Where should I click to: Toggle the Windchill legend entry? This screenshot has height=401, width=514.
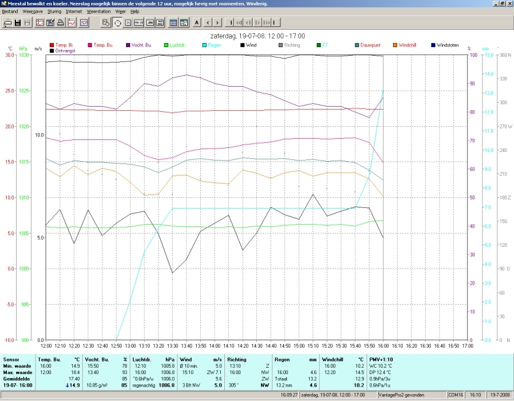[x=404, y=45]
